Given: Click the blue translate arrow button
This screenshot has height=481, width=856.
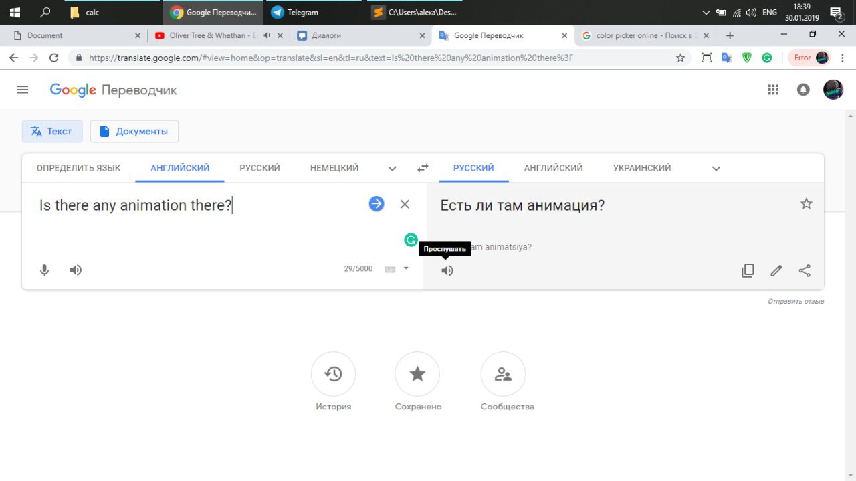Looking at the screenshot, I should pyautogui.click(x=377, y=204).
